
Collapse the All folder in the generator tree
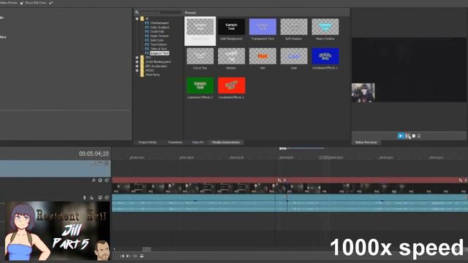(x=137, y=19)
